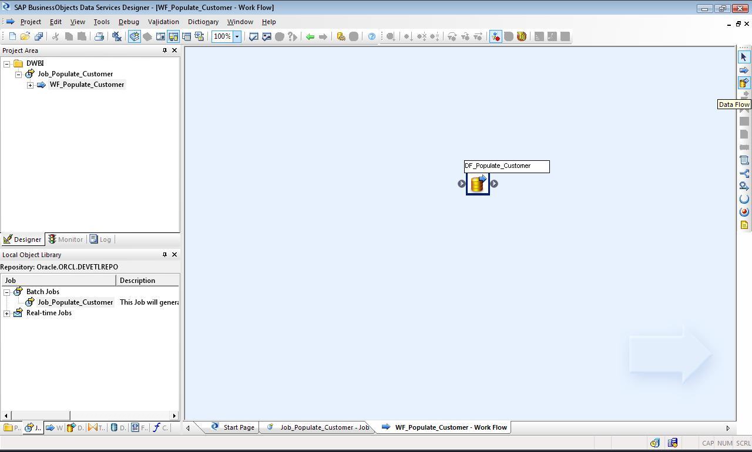This screenshot has width=752, height=452.
Task: Click the Open folder toolbar icon
Action: pos(25,36)
